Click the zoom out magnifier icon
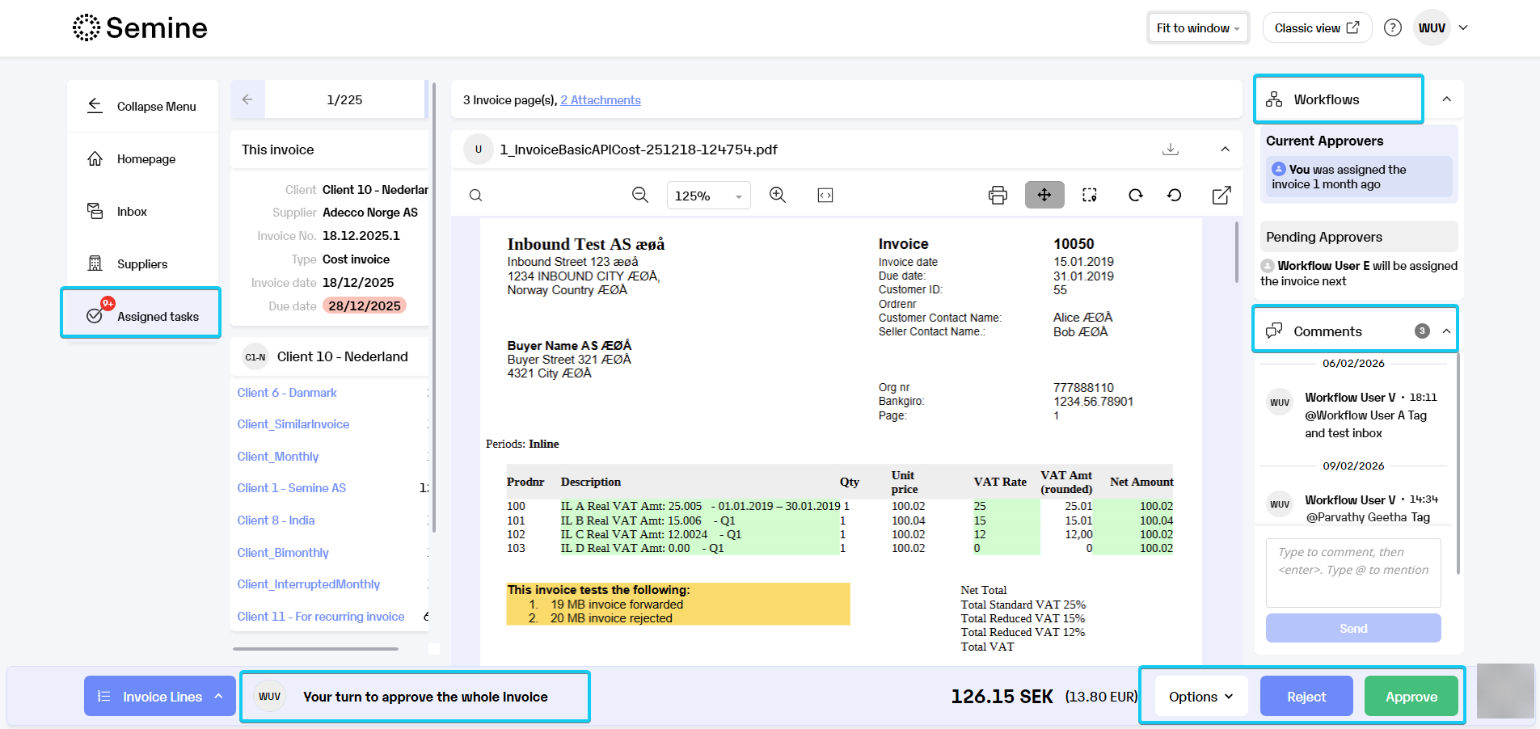The height and width of the screenshot is (729, 1540). click(639, 195)
